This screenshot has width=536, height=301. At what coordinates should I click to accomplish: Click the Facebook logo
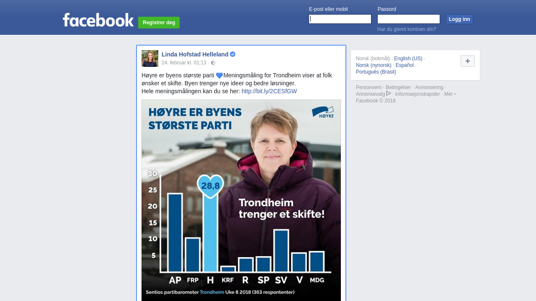[98, 20]
